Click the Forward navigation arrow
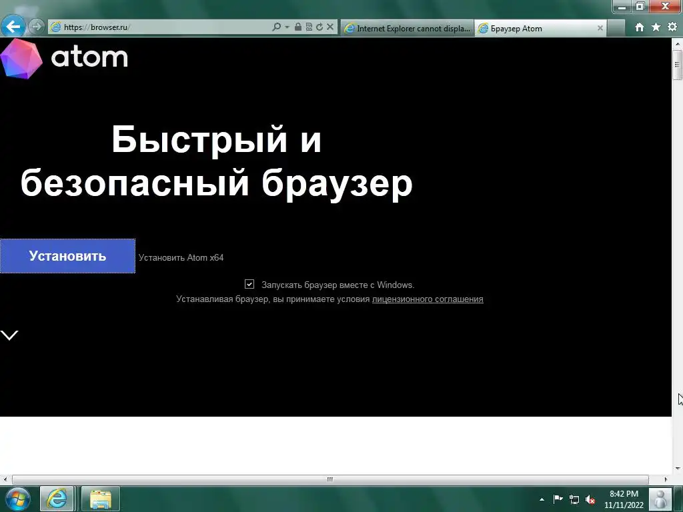 (x=37, y=27)
